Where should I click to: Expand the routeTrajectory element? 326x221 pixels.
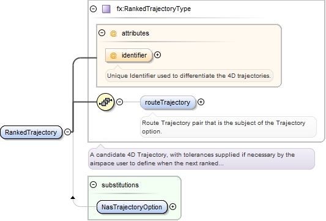pos(201,102)
